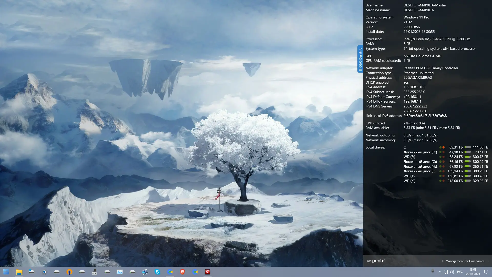Click the volume speaker tray icon
This screenshot has height=277, width=492.
(x=452, y=272)
